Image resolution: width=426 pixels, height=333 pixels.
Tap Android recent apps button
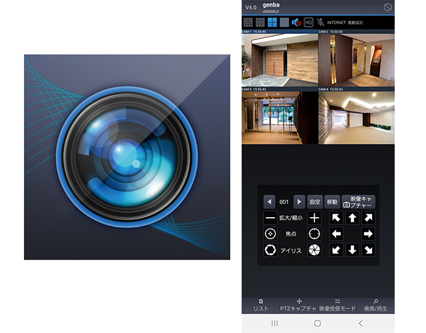275,323
